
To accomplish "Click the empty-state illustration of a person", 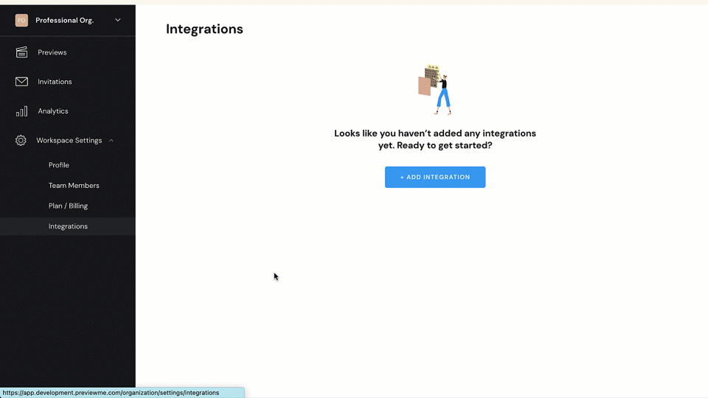I will pos(435,89).
